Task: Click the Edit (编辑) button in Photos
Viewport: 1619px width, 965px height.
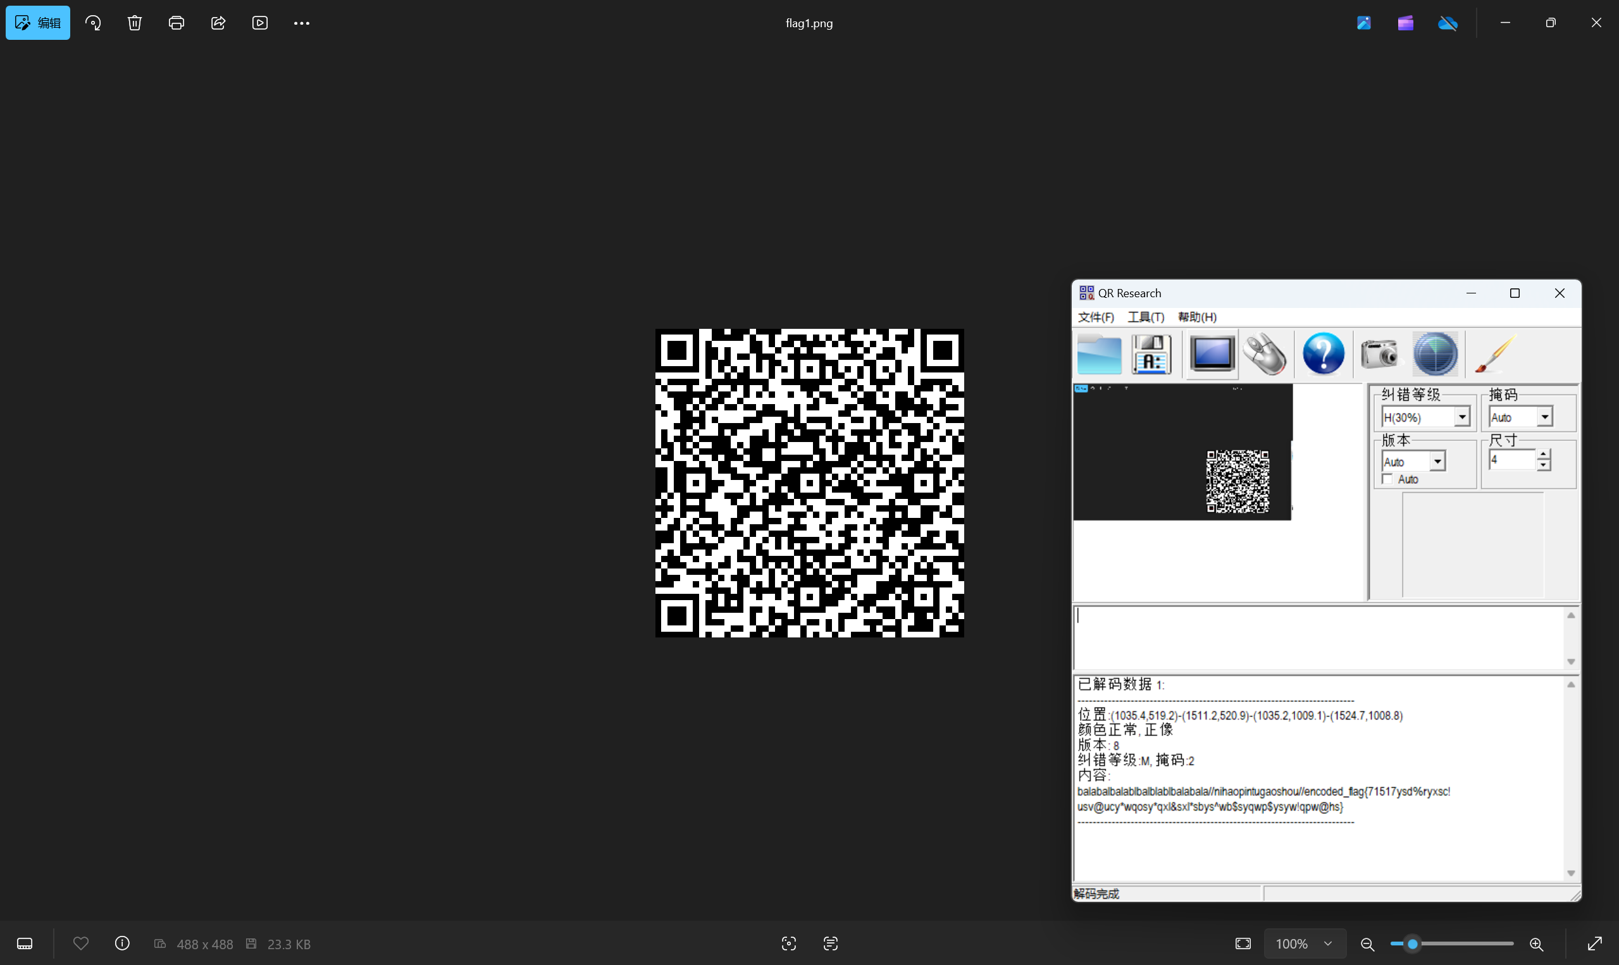Action: 38,23
